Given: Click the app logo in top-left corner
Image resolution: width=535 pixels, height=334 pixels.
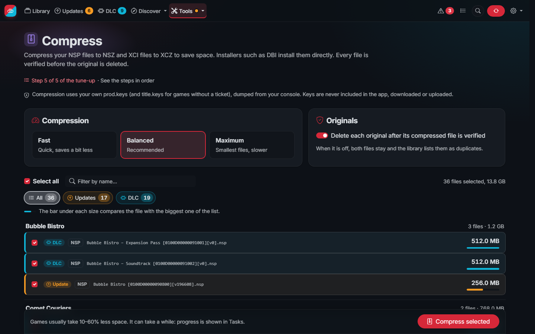Looking at the screenshot, I should click(10, 11).
